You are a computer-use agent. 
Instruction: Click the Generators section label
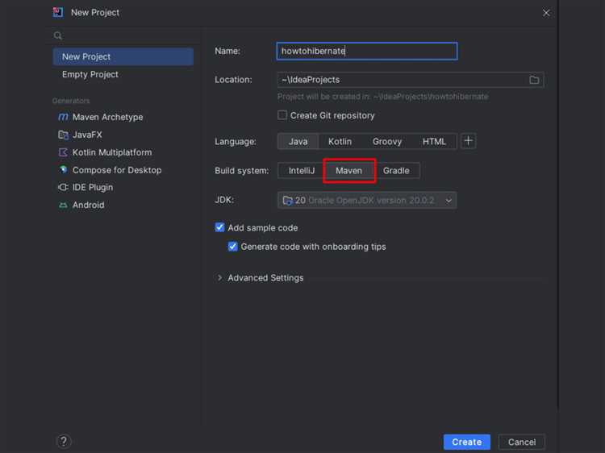[x=71, y=101]
